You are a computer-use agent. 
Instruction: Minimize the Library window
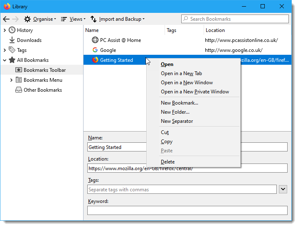point(244,7)
